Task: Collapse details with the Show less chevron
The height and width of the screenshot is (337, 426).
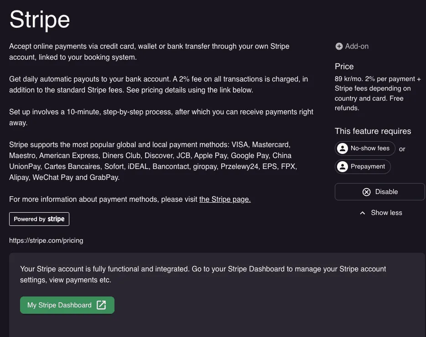Action: [363, 213]
